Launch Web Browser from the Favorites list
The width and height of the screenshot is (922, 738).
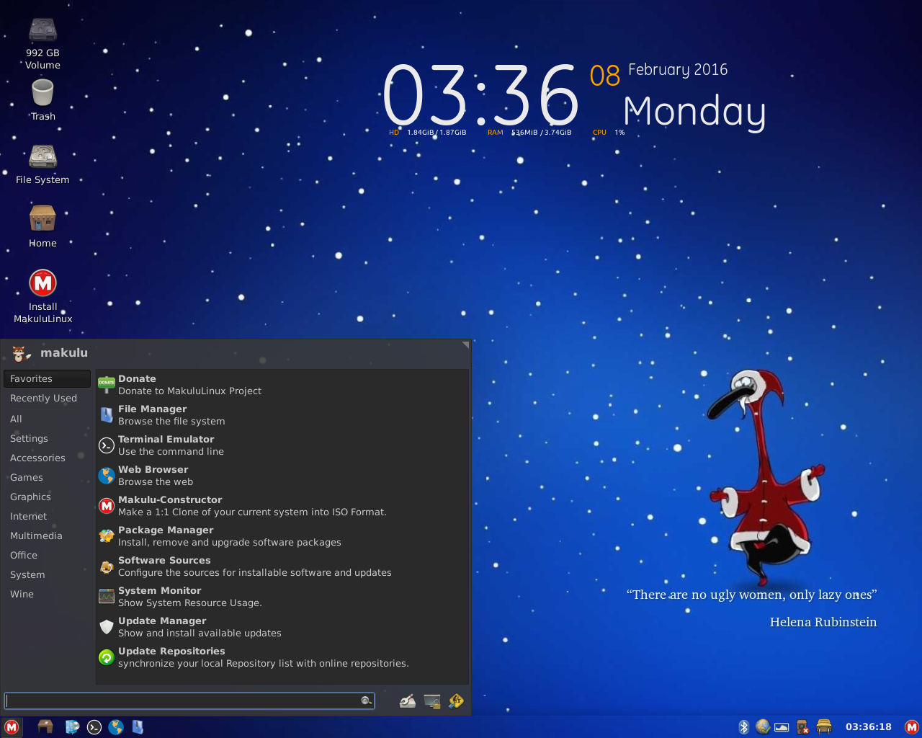pyautogui.click(x=282, y=476)
